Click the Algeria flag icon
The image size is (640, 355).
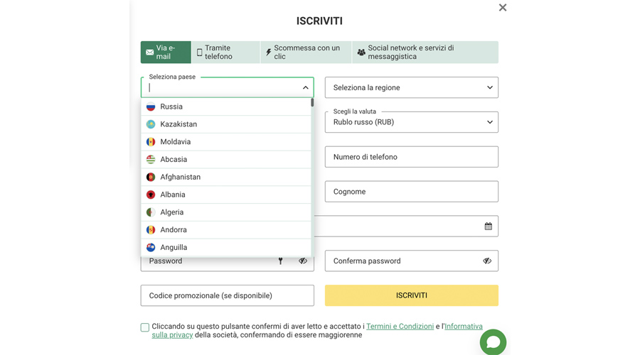[x=151, y=212]
